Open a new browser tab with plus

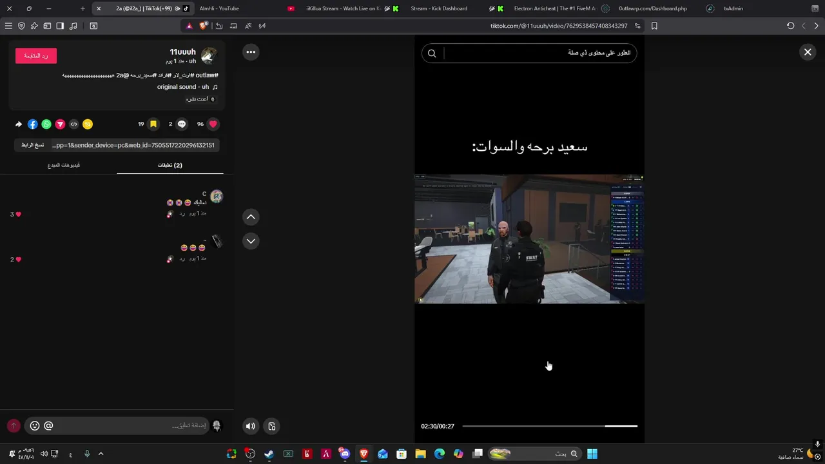click(x=82, y=8)
